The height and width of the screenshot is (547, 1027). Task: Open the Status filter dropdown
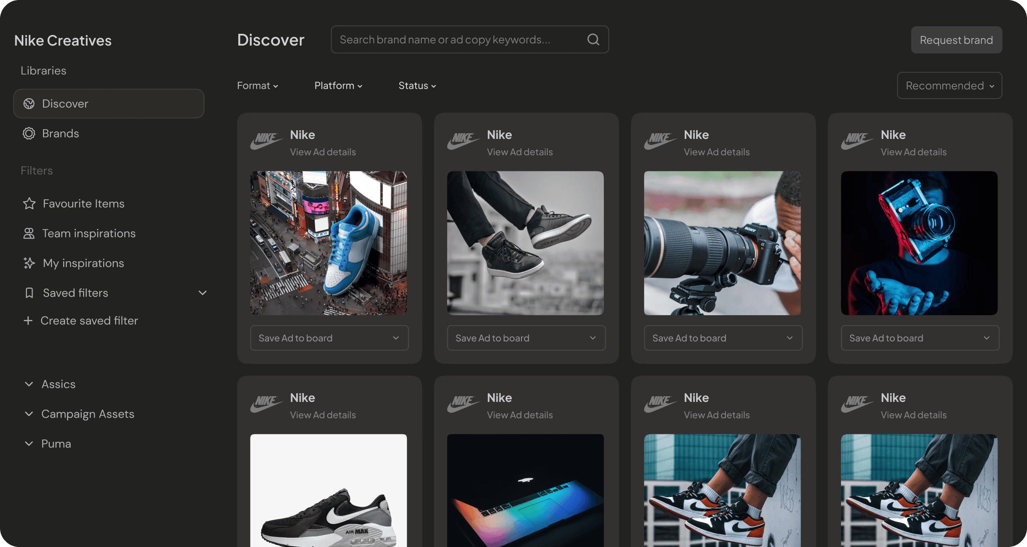[x=417, y=85]
